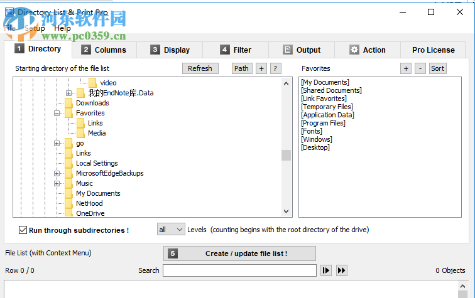Click Create / update file list button
This screenshot has height=298, width=475.
(239, 253)
